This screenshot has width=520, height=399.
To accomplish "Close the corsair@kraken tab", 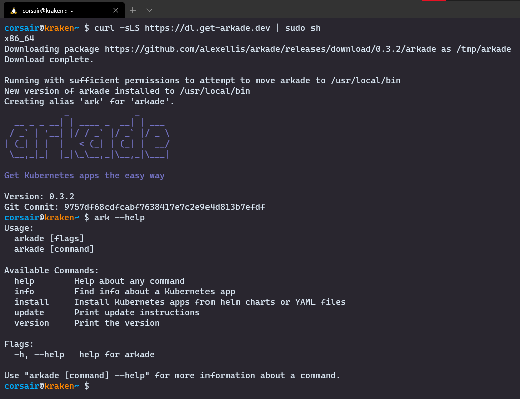I will click(x=116, y=10).
